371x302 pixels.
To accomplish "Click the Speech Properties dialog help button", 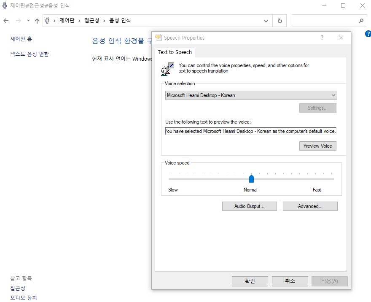I will coord(322,38).
